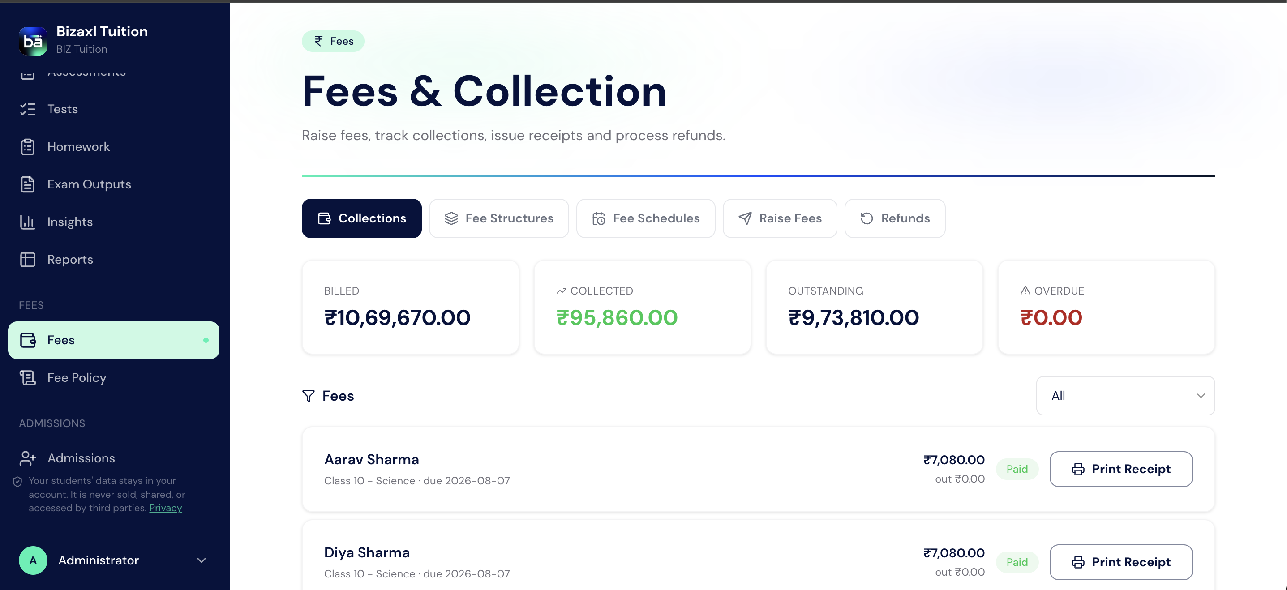Click the rupee icon in the Fees badge
The image size is (1287, 590).
(x=319, y=41)
